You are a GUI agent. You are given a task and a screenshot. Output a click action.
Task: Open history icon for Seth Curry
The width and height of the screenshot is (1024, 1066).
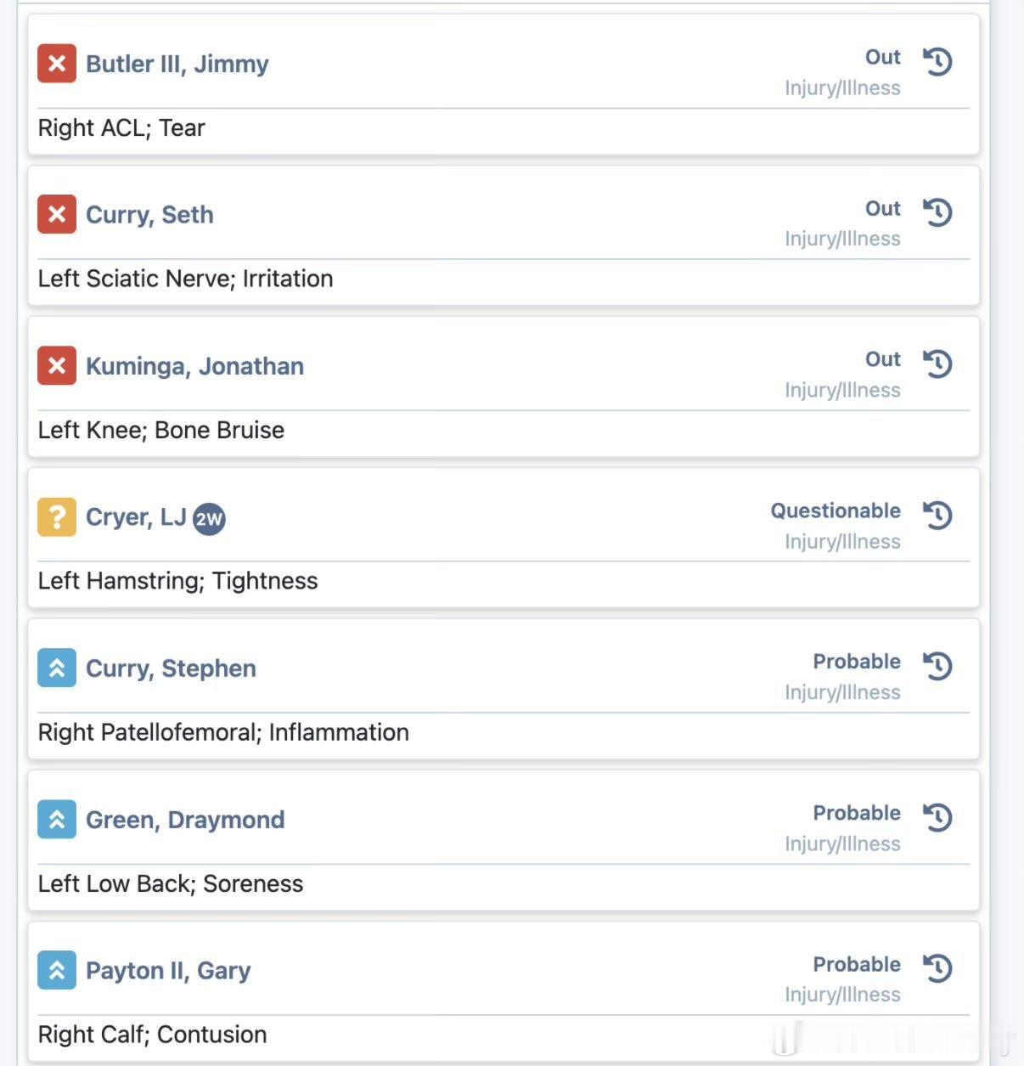coord(938,212)
